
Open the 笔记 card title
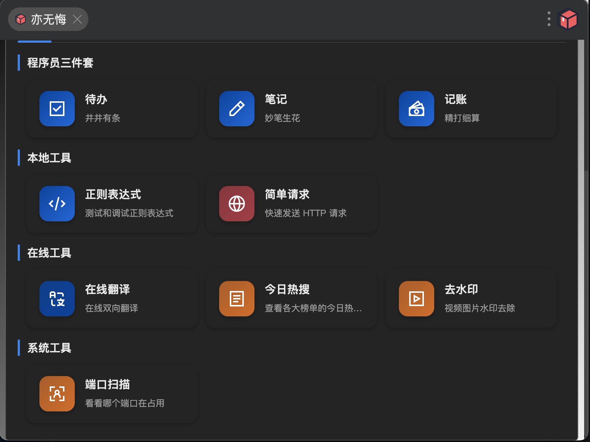(276, 99)
